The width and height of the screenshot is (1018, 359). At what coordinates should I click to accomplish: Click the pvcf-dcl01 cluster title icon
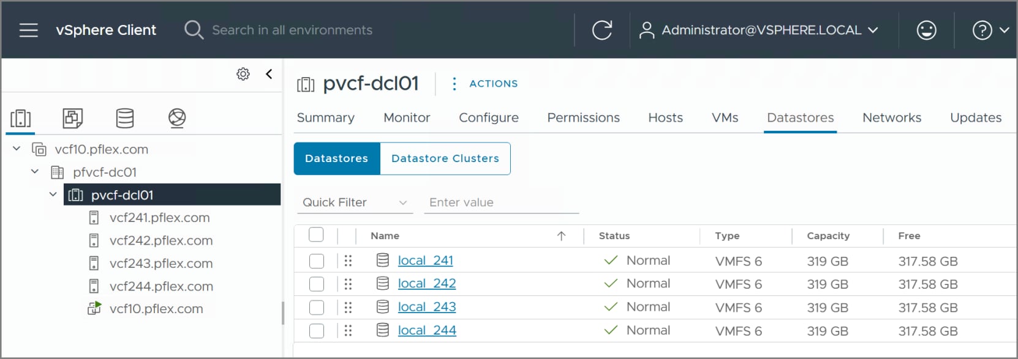pyautogui.click(x=306, y=84)
